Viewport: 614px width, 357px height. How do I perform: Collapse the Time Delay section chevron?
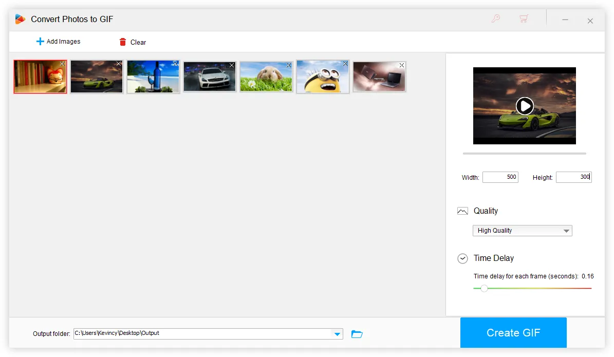tap(462, 258)
